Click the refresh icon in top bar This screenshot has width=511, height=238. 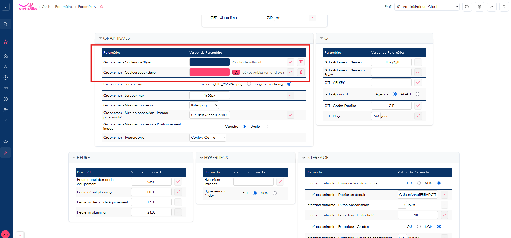tap(467, 7)
